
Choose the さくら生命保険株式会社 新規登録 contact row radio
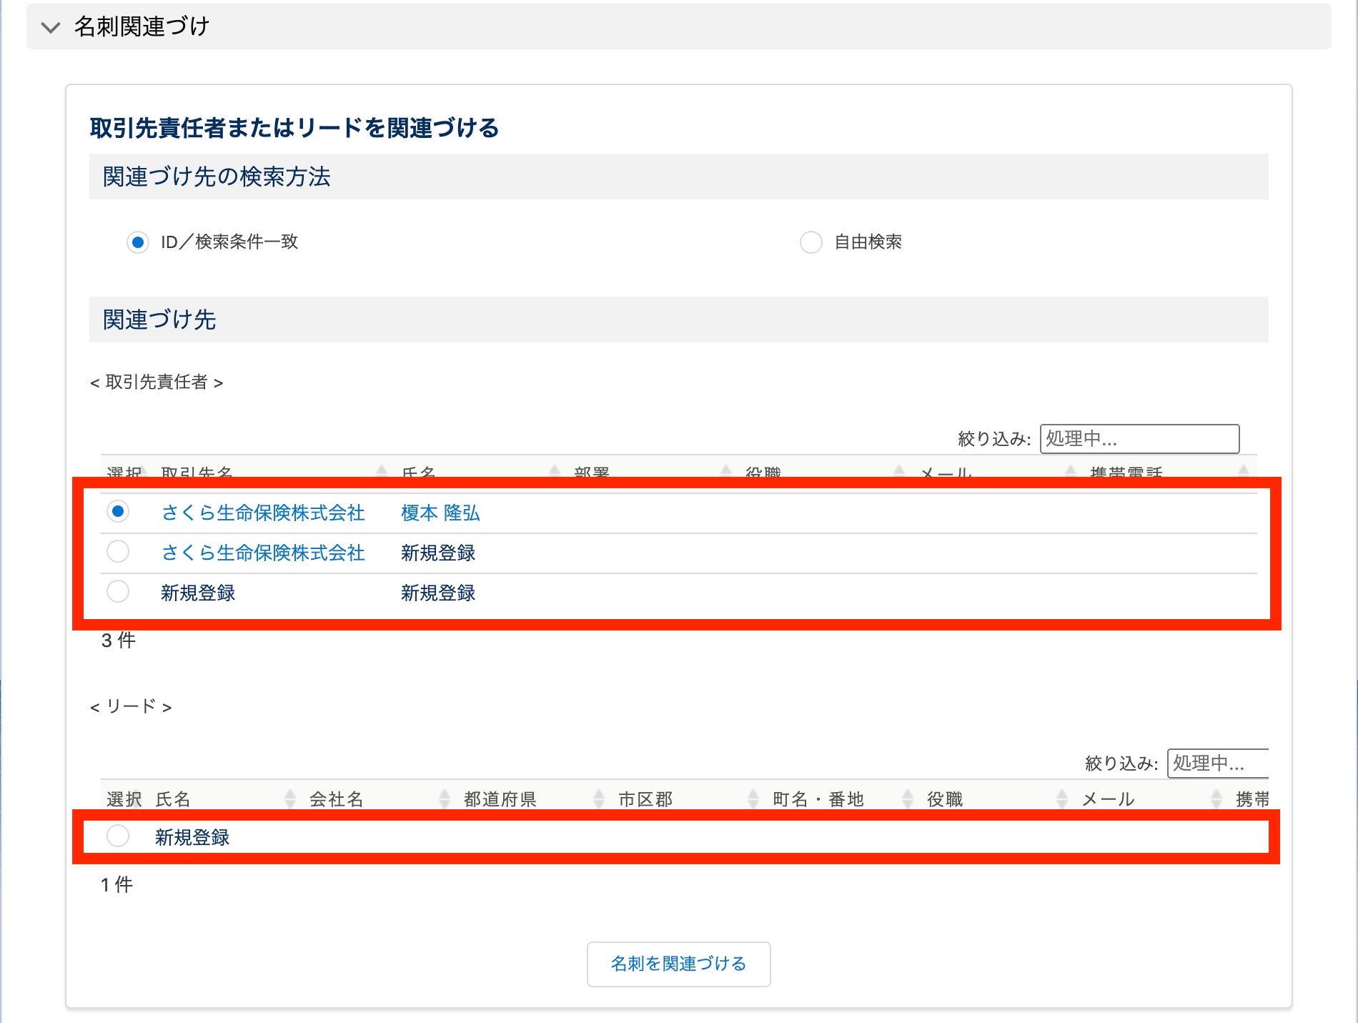[118, 552]
